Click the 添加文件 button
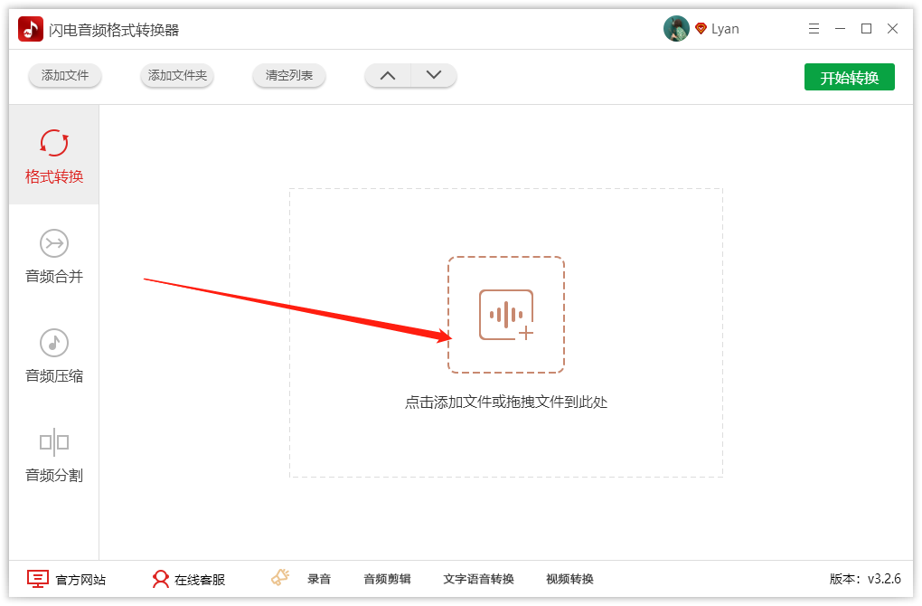Viewport: 922px width, 606px height. (65, 75)
